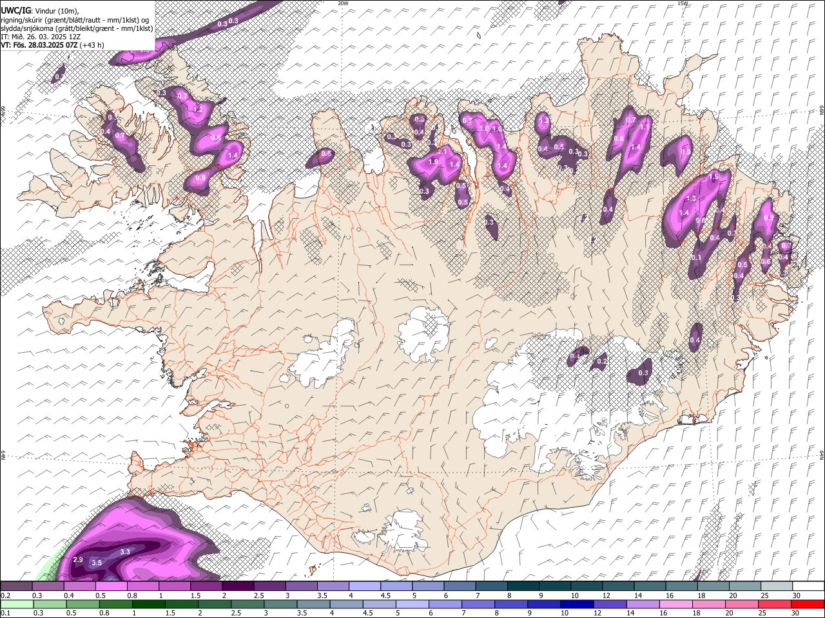825x618 pixels.
Task: Click bottom legend swatch between 16 and 18
Action: click(675, 604)
